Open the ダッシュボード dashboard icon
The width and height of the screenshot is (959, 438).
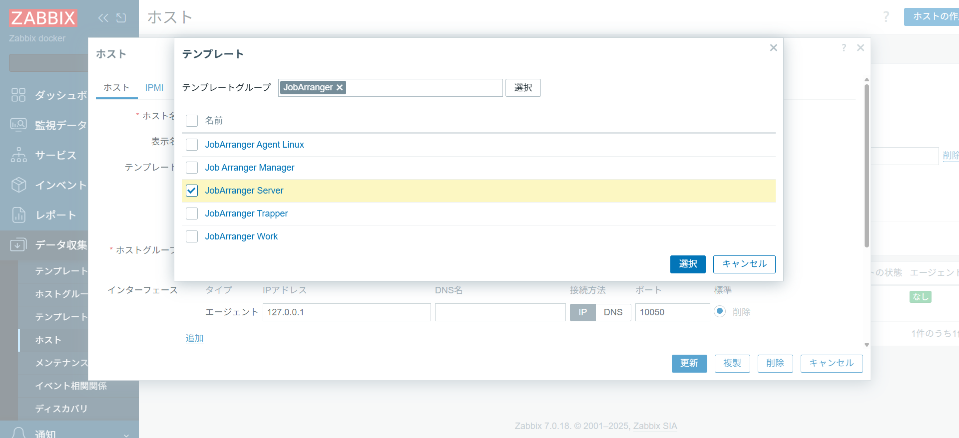(18, 95)
